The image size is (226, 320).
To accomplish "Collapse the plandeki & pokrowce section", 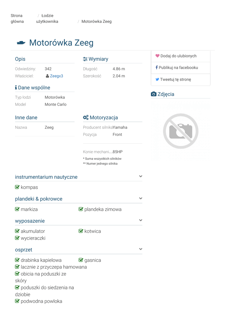I will pos(140,198).
